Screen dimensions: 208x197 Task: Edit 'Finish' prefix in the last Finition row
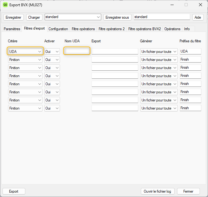(x=191, y=108)
